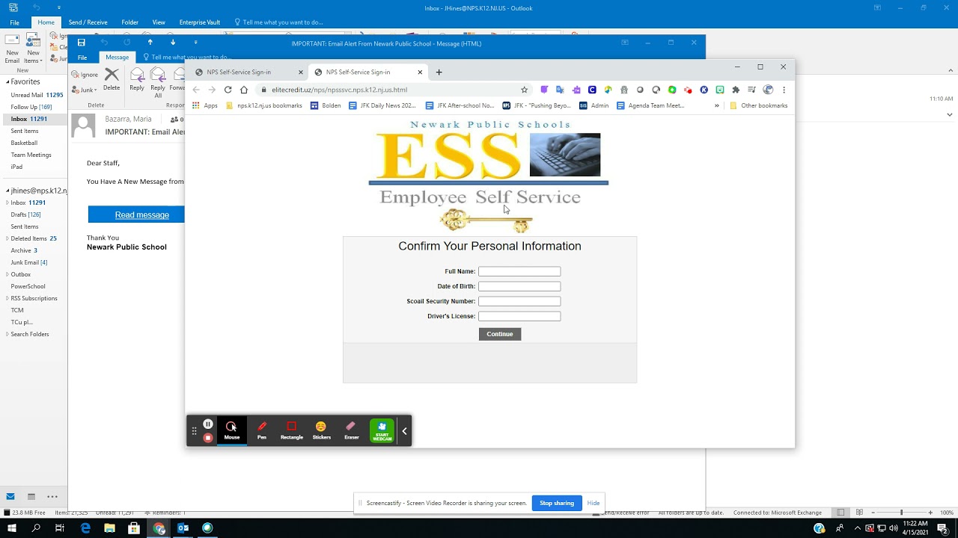Open the File tab in message window

[x=82, y=58]
